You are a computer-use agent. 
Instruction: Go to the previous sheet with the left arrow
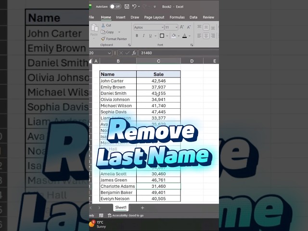(91, 207)
